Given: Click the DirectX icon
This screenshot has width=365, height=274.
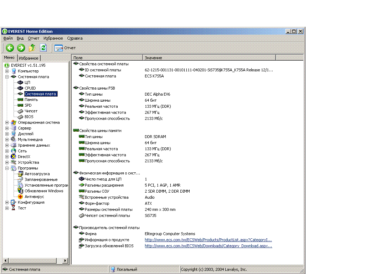Looking at the screenshot, I should (14, 157).
